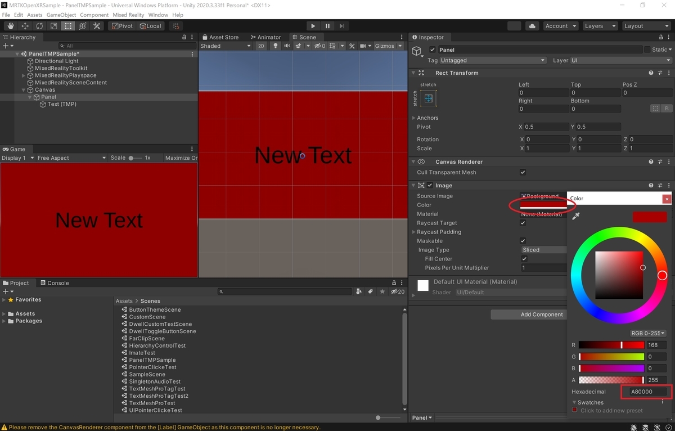Toggle 2D mode in Scene view
Viewport: 675px width, 431px height.
(x=261, y=46)
